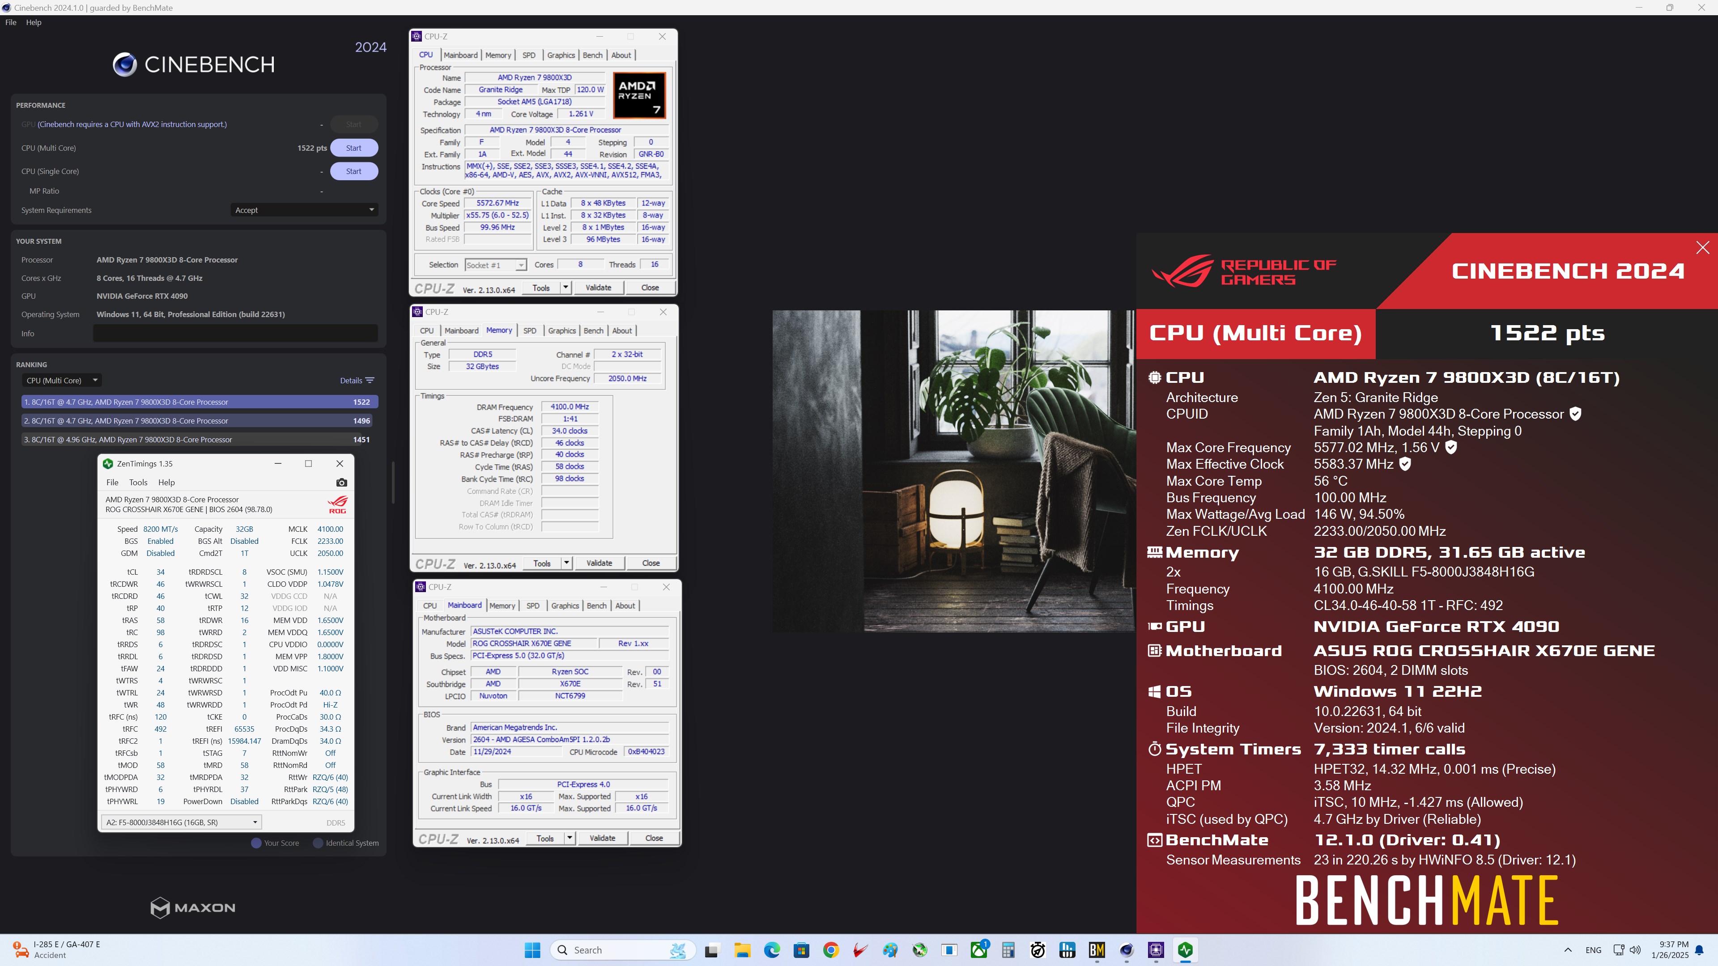Open Task View from the taskbar
The image size is (1718, 966).
click(712, 950)
